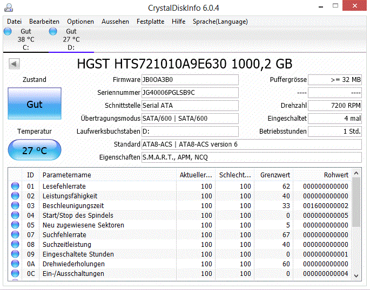
Task: Click raw value 000000000005
Action: tap(326, 215)
